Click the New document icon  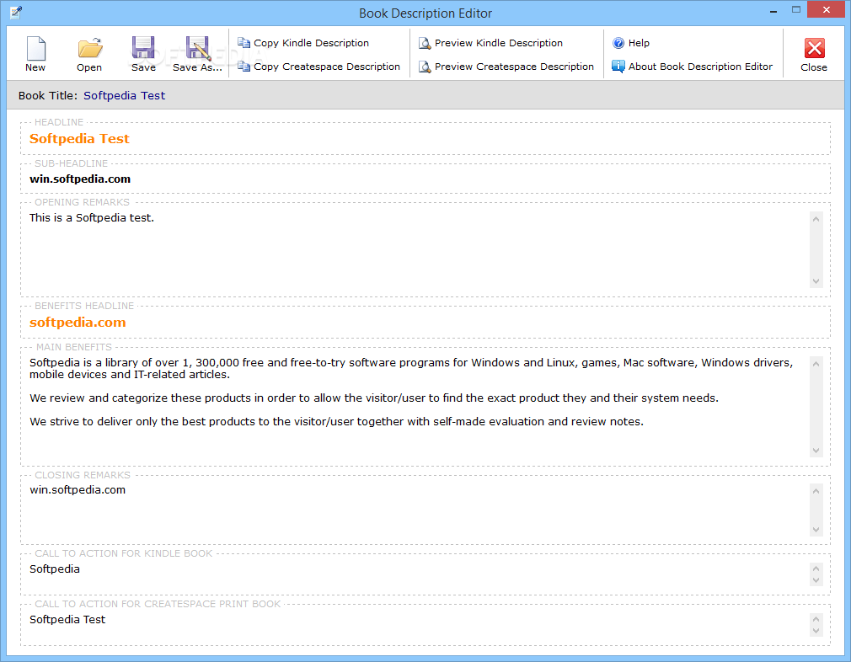tap(36, 48)
